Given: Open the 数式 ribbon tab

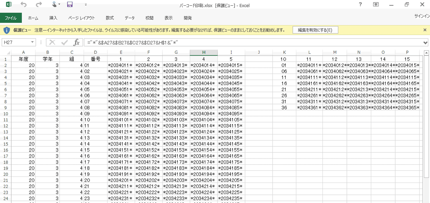Looking at the screenshot, I should click(x=110, y=18).
